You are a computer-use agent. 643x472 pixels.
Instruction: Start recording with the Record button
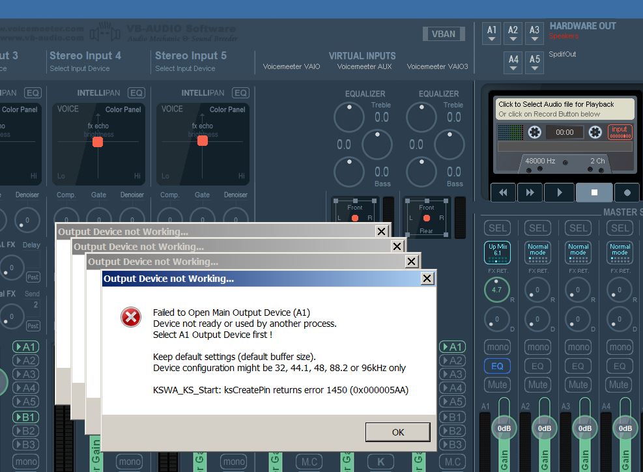point(627,192)
